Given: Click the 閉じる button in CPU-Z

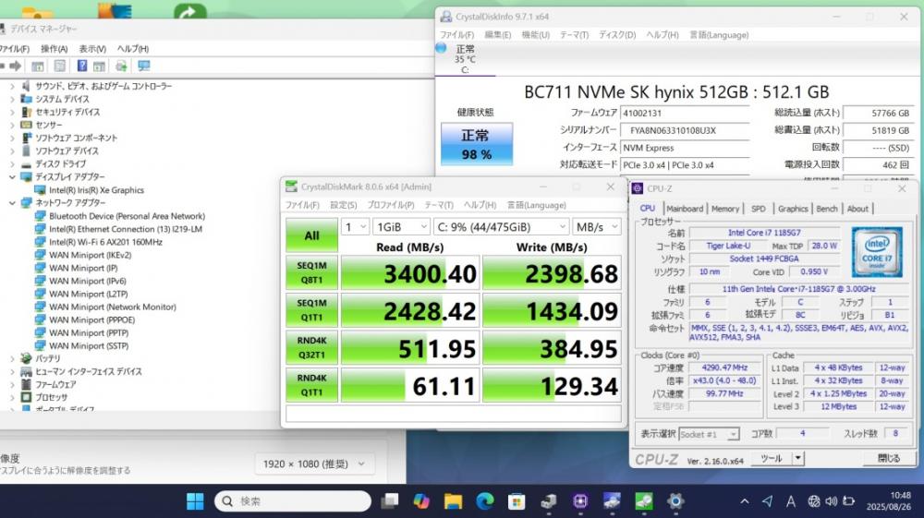Looking at the screenshot, I should tap(888, 458).
